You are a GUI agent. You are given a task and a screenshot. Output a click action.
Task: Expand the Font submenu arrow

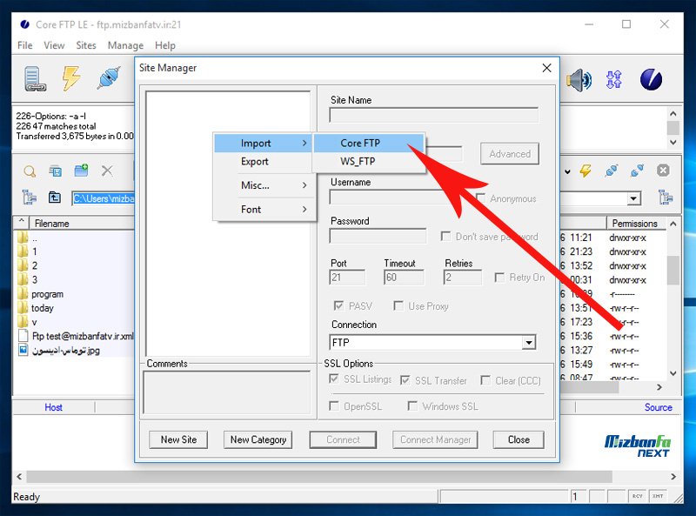click(x=304, y=209)
